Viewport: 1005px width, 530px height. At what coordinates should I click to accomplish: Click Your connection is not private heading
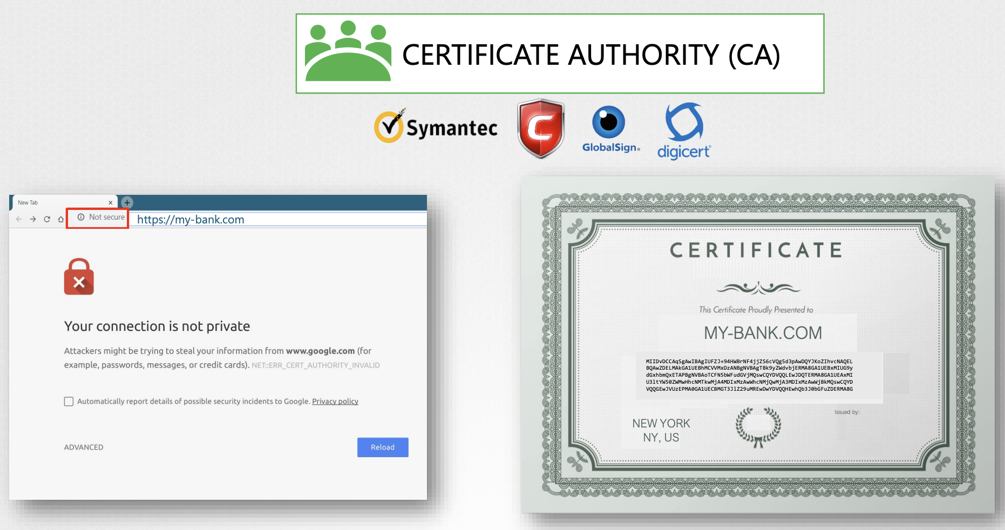click(157, 327)
